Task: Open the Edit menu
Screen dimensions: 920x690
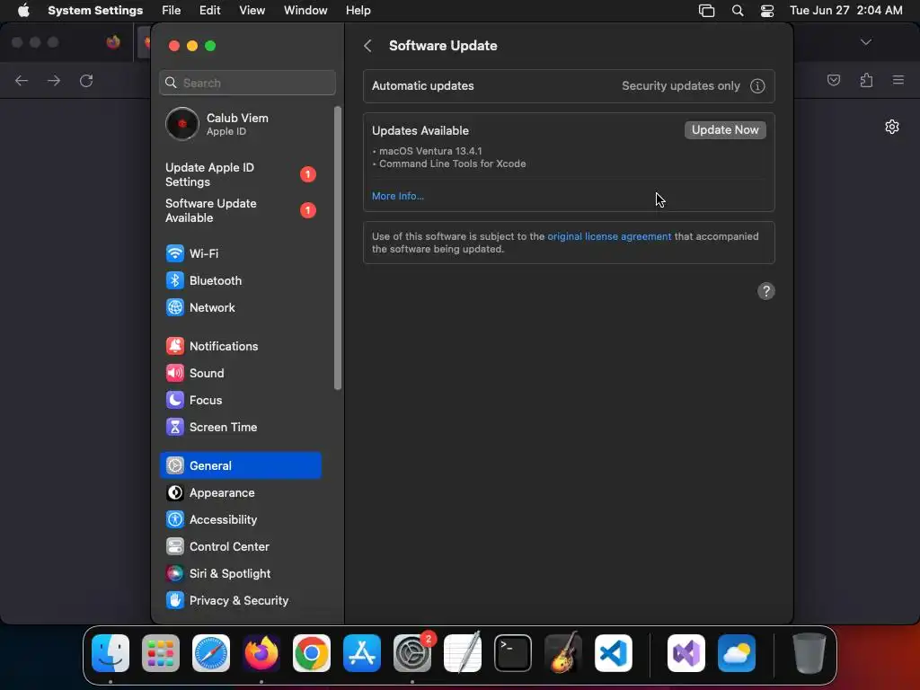Action: [209, 11]
